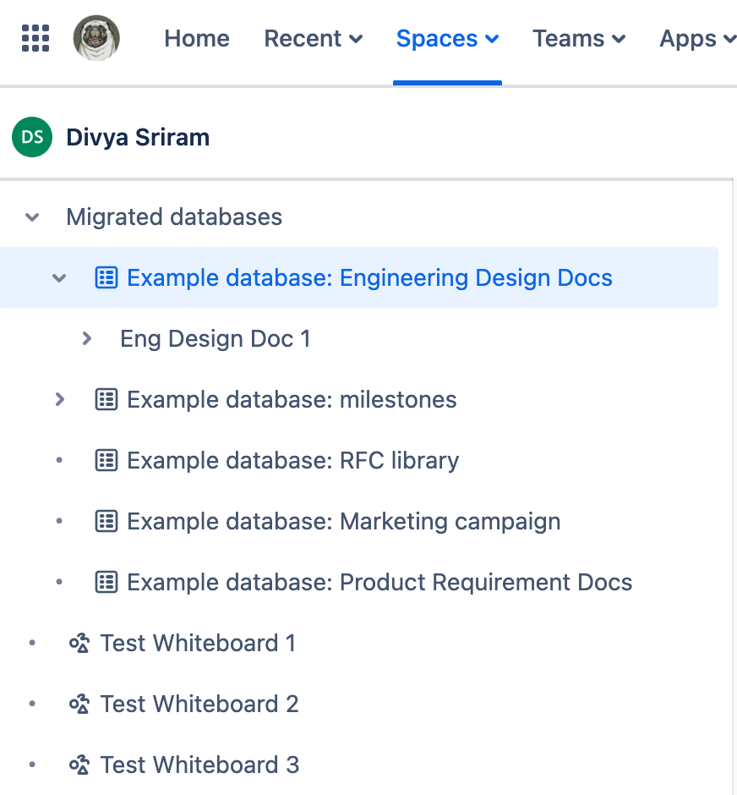
Task: Open Example database: Product Requirement Docs
Action: point(379,582)
